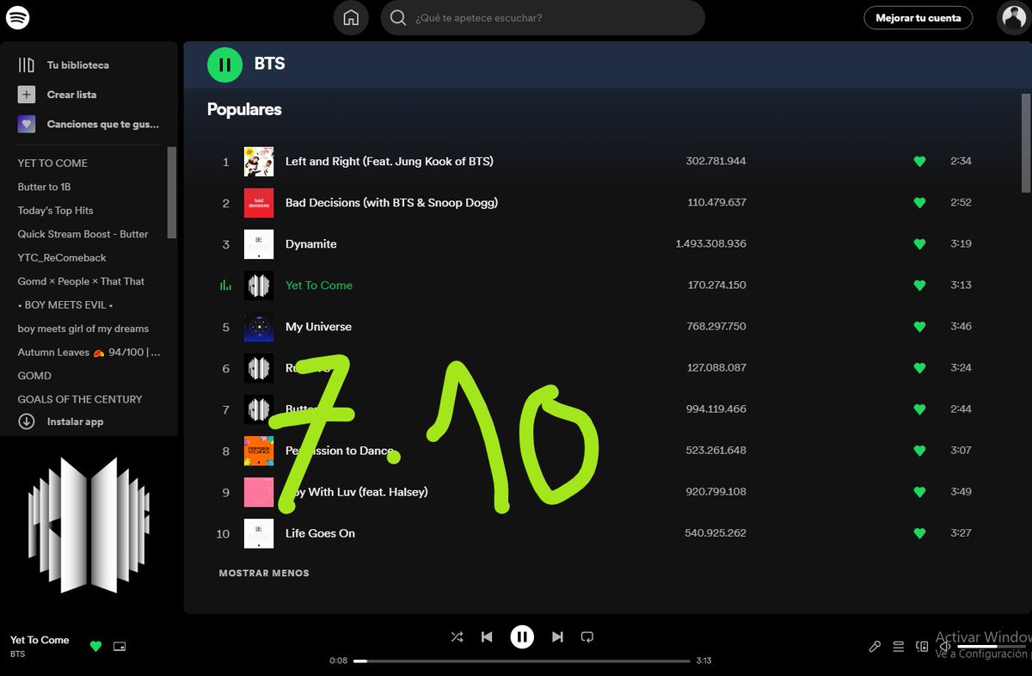1032x676 pixels.
Task: Click the Life Goes On track title
Action: 320,533
